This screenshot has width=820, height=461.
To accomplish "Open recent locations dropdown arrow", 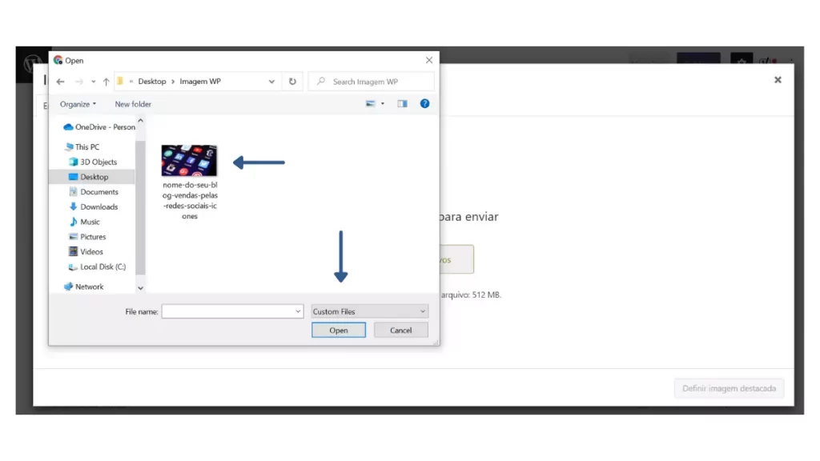I will pyautogui.click(x=93, y=82).
